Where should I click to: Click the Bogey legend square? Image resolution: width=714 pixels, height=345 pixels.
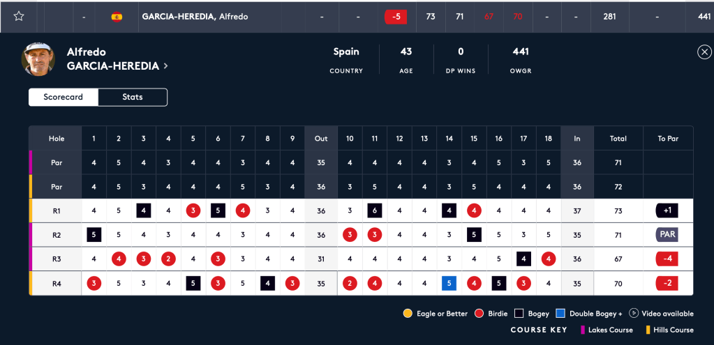[519, 314]
